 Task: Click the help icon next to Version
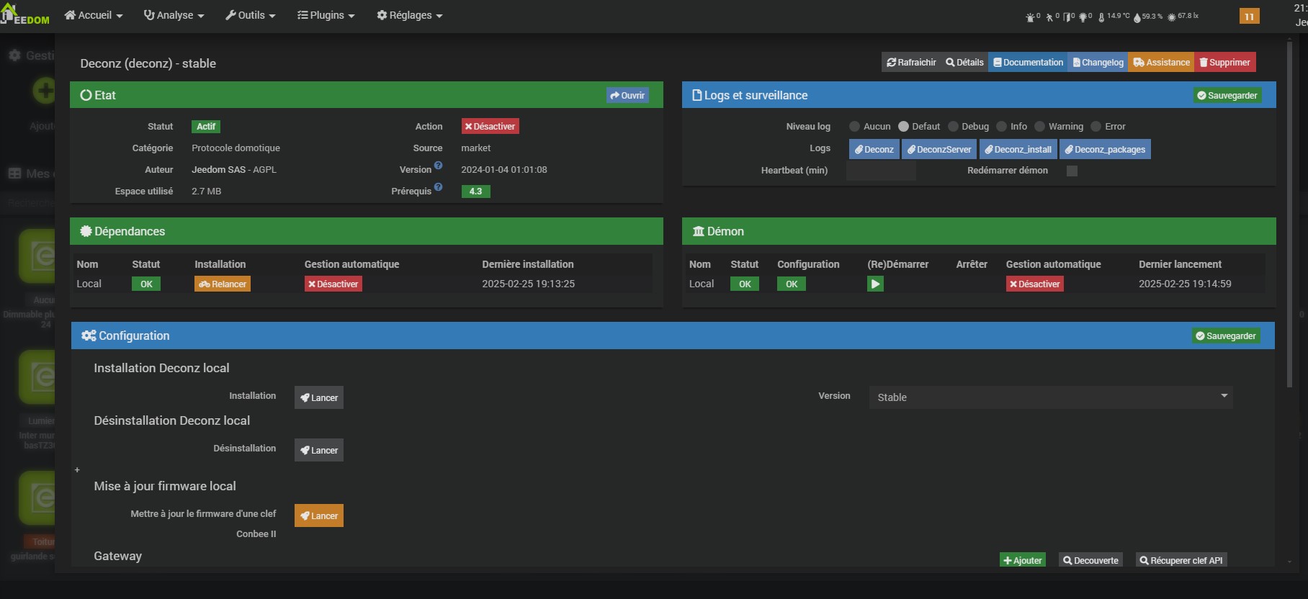click(438, 166)
